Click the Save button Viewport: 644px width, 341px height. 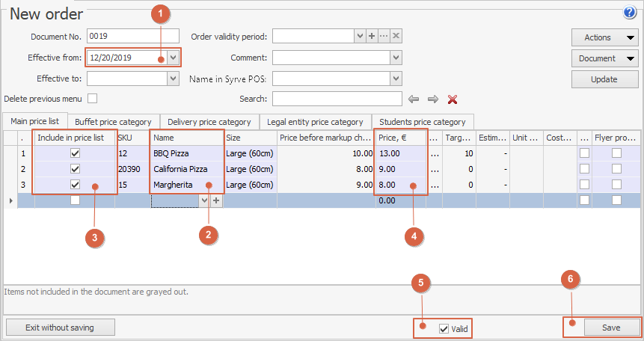(x=612, y=328)
